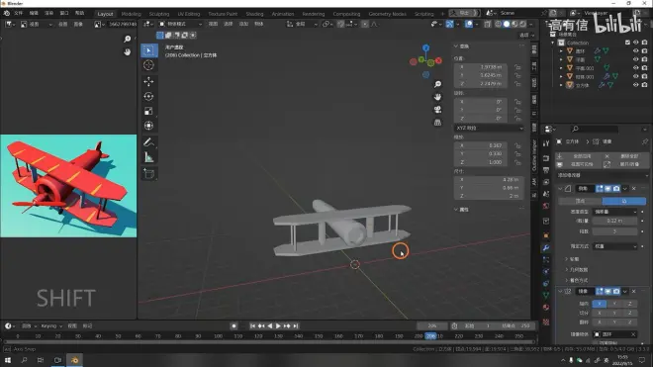This screenshot has width=653, height=367.
Task: Click current frame 208 timeline marker
Action: [x=430, y=335]
